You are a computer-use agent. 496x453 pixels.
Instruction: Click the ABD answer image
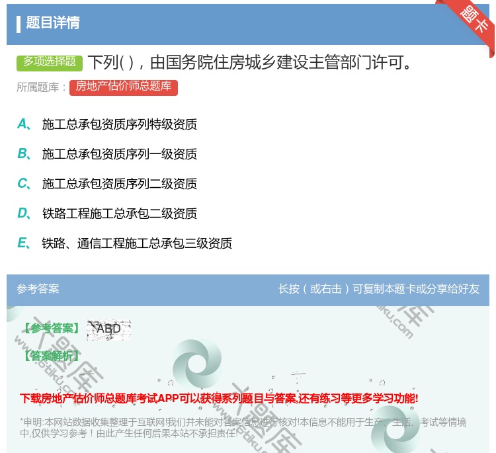tap(108, 330)
